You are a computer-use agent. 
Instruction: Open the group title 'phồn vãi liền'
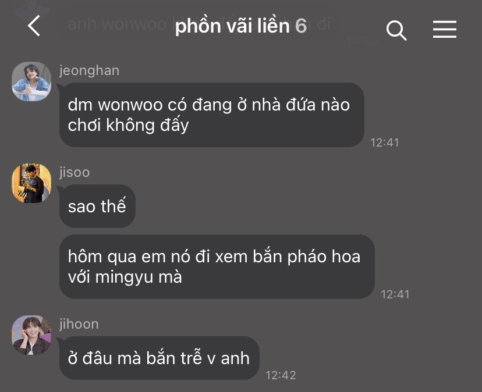pos(232,26)
